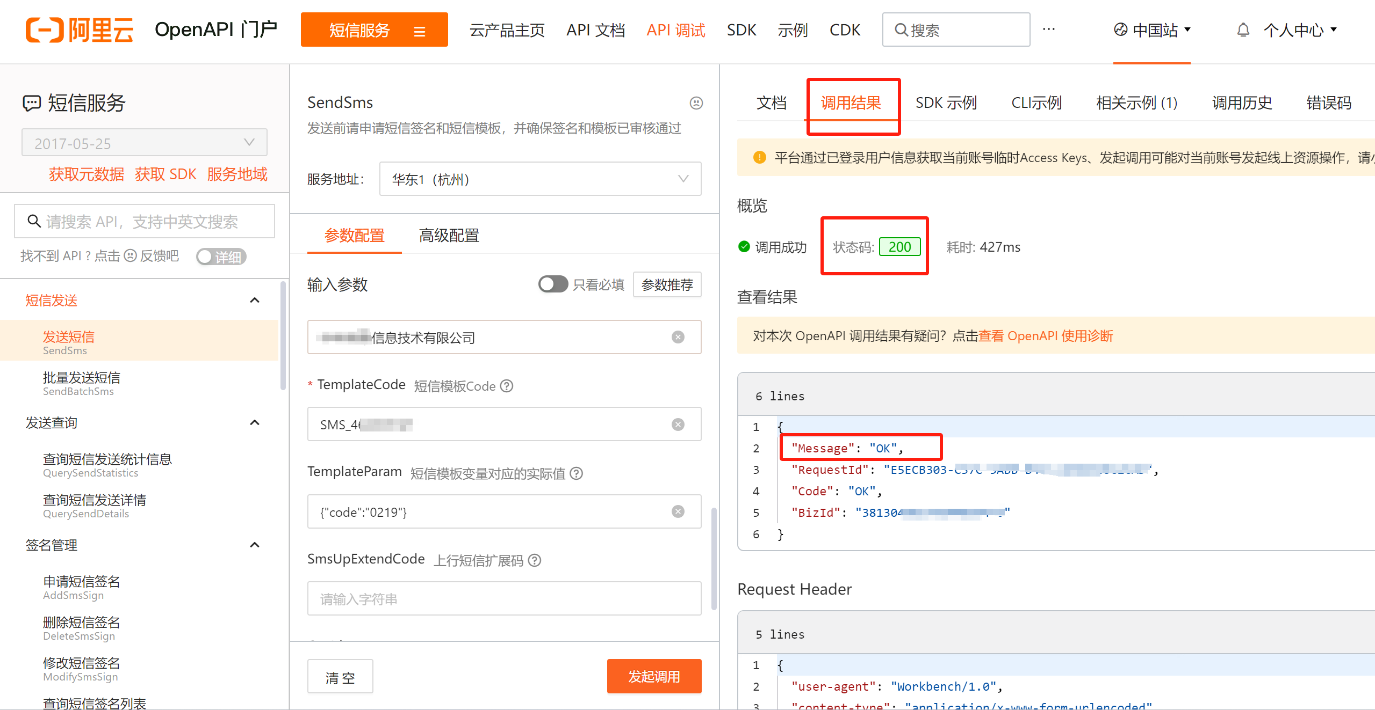The image size is (1375, 710).
Task: Switch to the 相关示例 (1) tab
Action: (x=1137, y=103)
